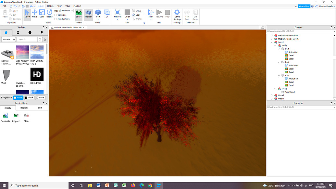This screenshot has width=336, height=189.
Task: Click the Clear terrain tool
Action: (x=26, y=118)
